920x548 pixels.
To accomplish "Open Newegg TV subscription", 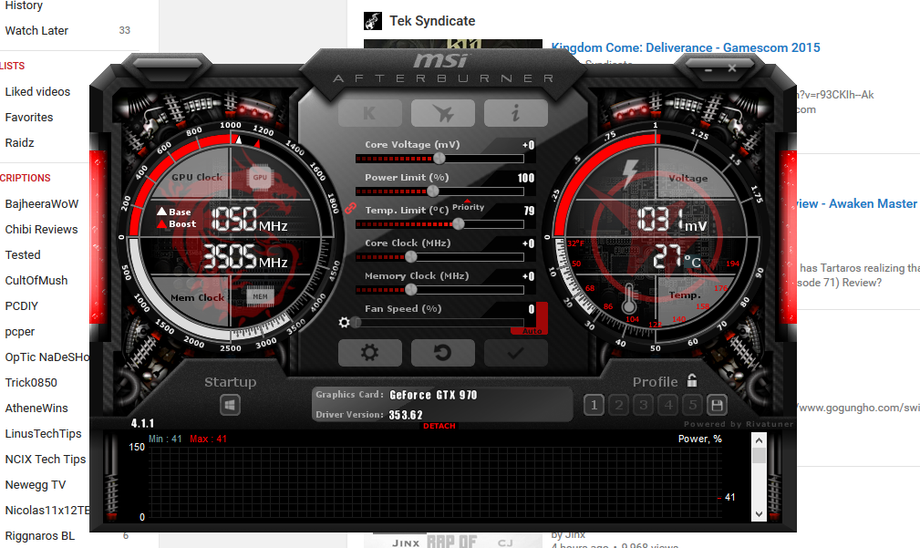I will (36, 485).
